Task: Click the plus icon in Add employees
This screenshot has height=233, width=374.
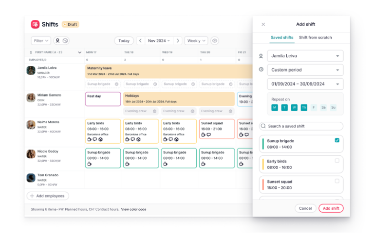Action: [32, 196]
